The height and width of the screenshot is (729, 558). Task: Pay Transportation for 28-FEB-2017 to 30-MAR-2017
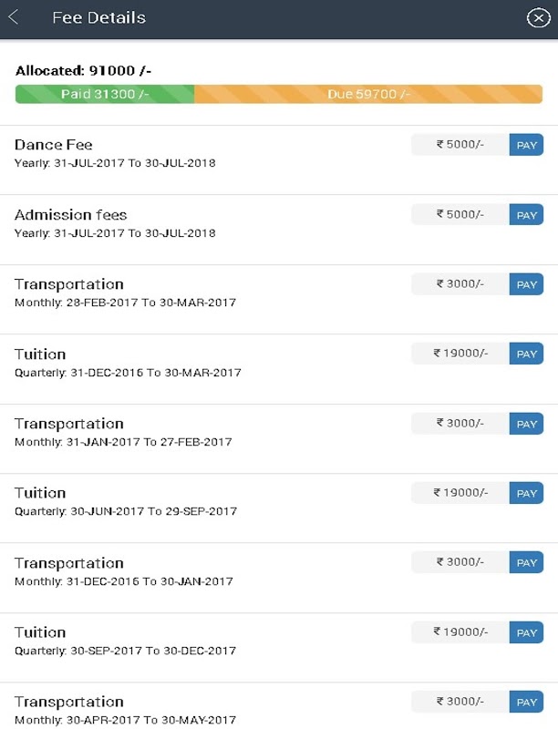[526, 284]
